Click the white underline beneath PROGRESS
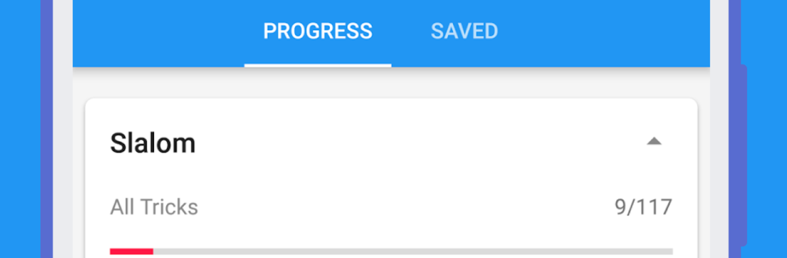 click(318, 66)
